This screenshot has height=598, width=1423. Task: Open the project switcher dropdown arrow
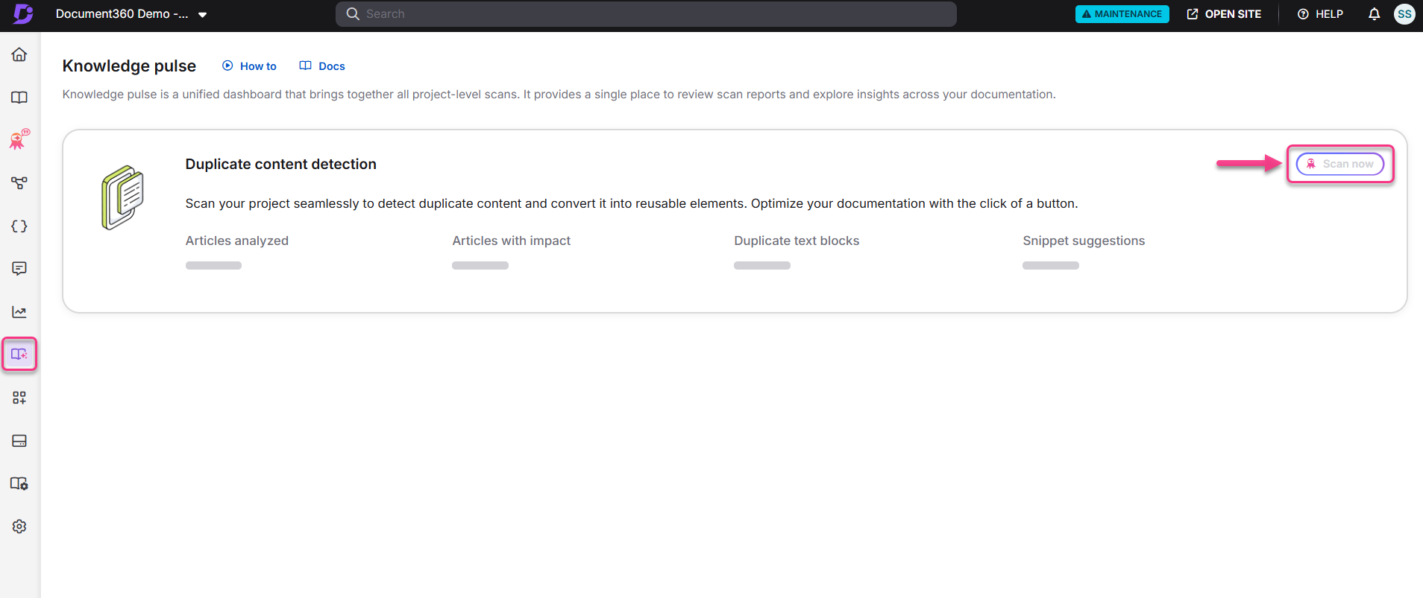(x=202, y=14)
